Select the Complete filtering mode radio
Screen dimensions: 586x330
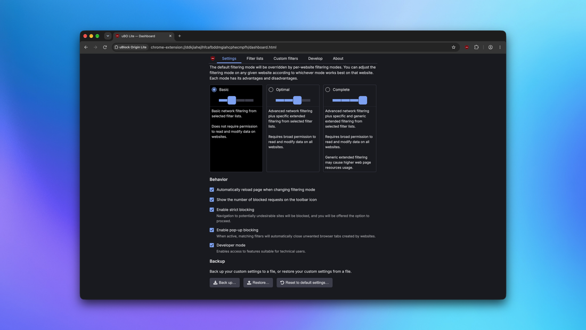pyautogui.click(x=328, y=90)
